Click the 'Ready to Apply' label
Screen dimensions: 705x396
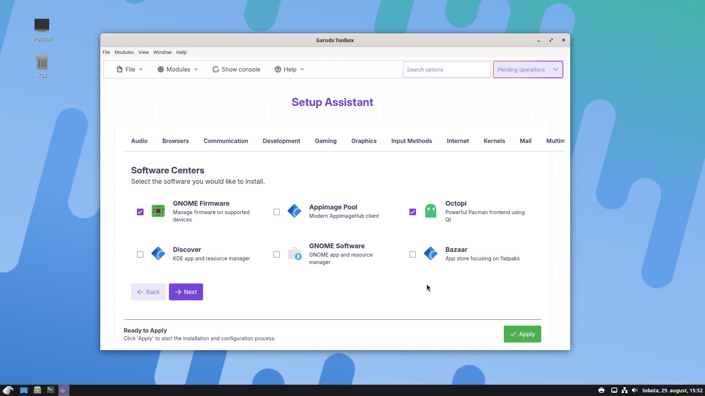[145, 330]
